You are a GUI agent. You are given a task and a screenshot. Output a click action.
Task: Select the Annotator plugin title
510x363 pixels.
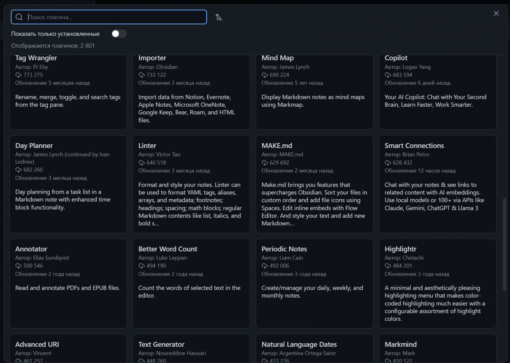31,249
